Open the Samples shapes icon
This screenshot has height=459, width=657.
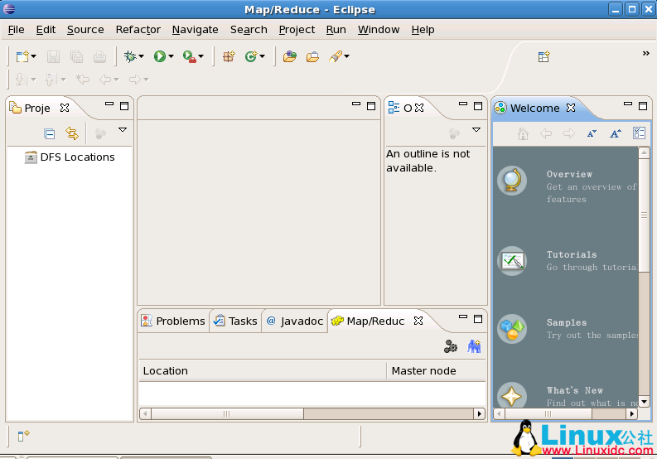(512, 329)
